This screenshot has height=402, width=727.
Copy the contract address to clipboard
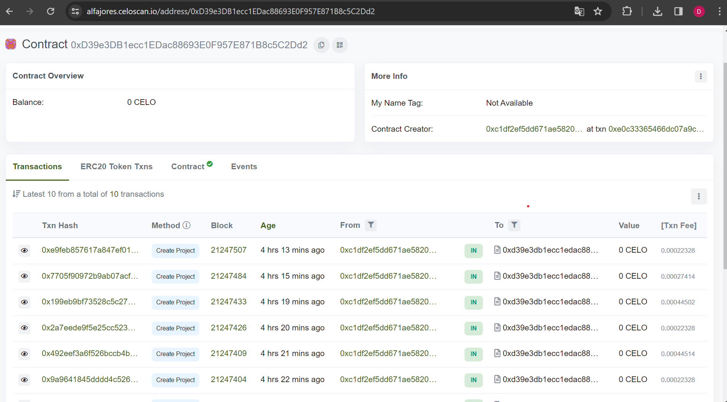(321, 45)
